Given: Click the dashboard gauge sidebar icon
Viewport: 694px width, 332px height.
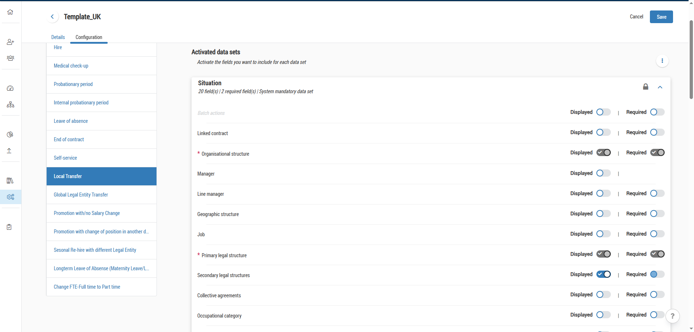Looking at the screenshot, I should tap(10, 89).
